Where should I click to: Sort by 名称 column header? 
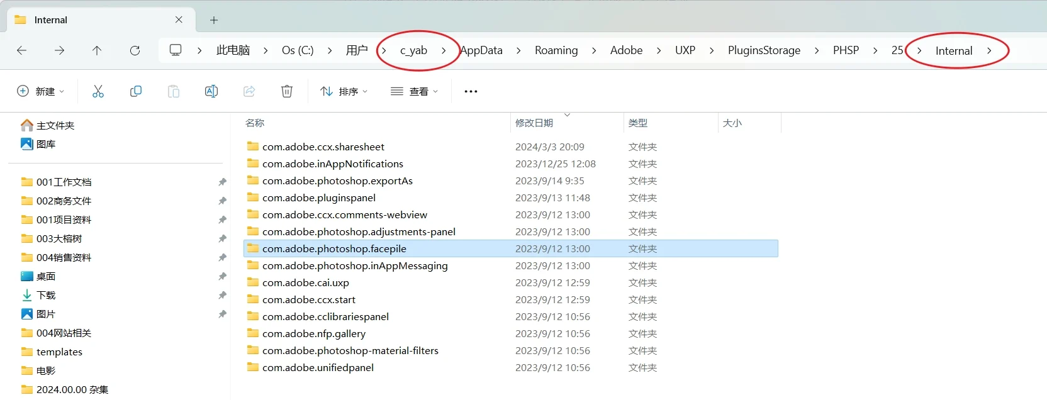click(x=255, y=123)
